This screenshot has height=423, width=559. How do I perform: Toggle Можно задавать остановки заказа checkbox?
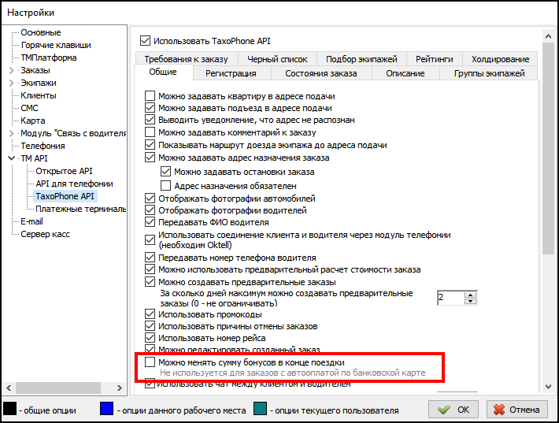tap(165, 172)
